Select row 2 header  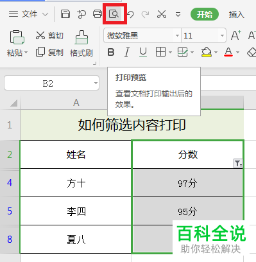[x=10, y=155]
